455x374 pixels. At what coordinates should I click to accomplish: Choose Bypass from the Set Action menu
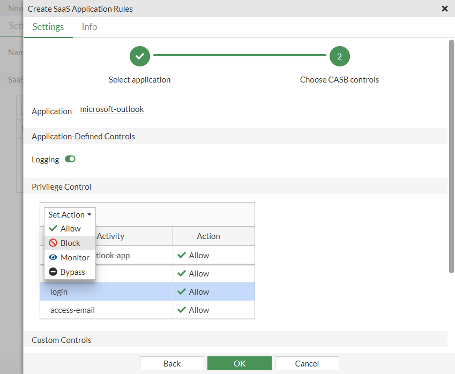(x=72, y=272)
